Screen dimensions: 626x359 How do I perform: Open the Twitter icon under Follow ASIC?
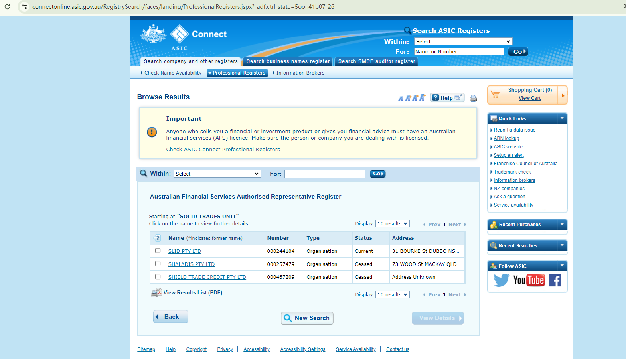pyautogui.click(x=501, y=280)
